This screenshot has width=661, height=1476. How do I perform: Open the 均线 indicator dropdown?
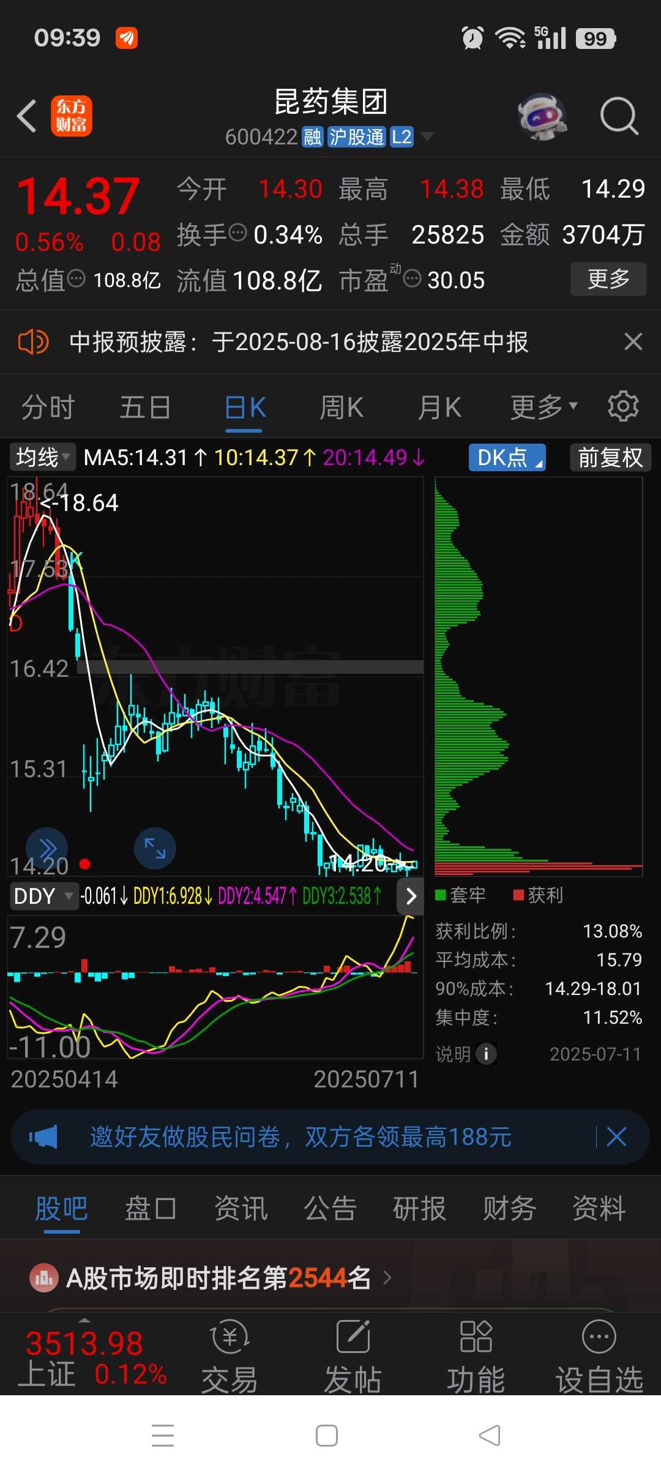coord(42,457)
